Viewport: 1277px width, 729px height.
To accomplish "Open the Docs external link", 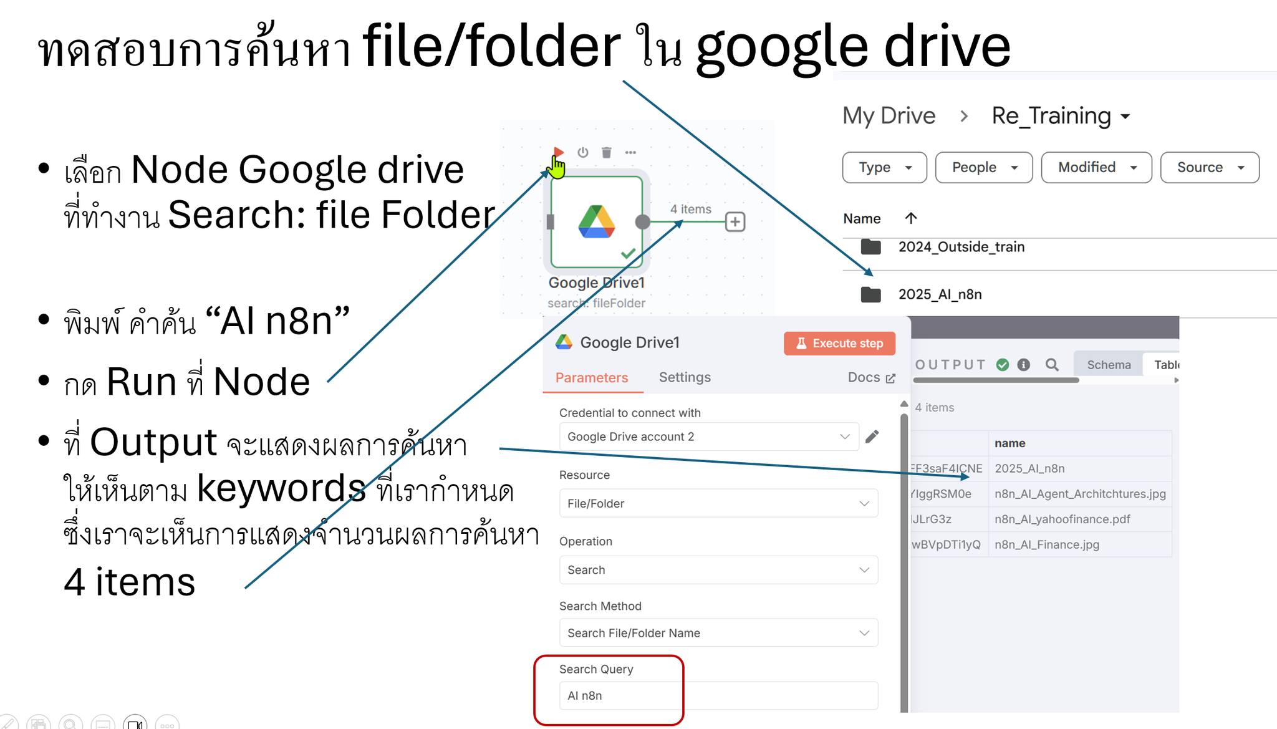I will pyautogui.click(x=872, y=377).
